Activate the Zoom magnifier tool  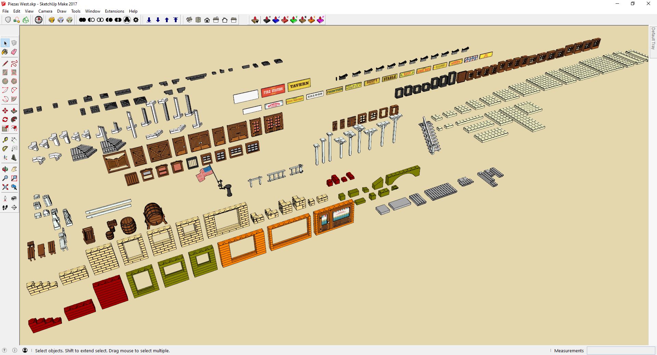tap(5, 178)
